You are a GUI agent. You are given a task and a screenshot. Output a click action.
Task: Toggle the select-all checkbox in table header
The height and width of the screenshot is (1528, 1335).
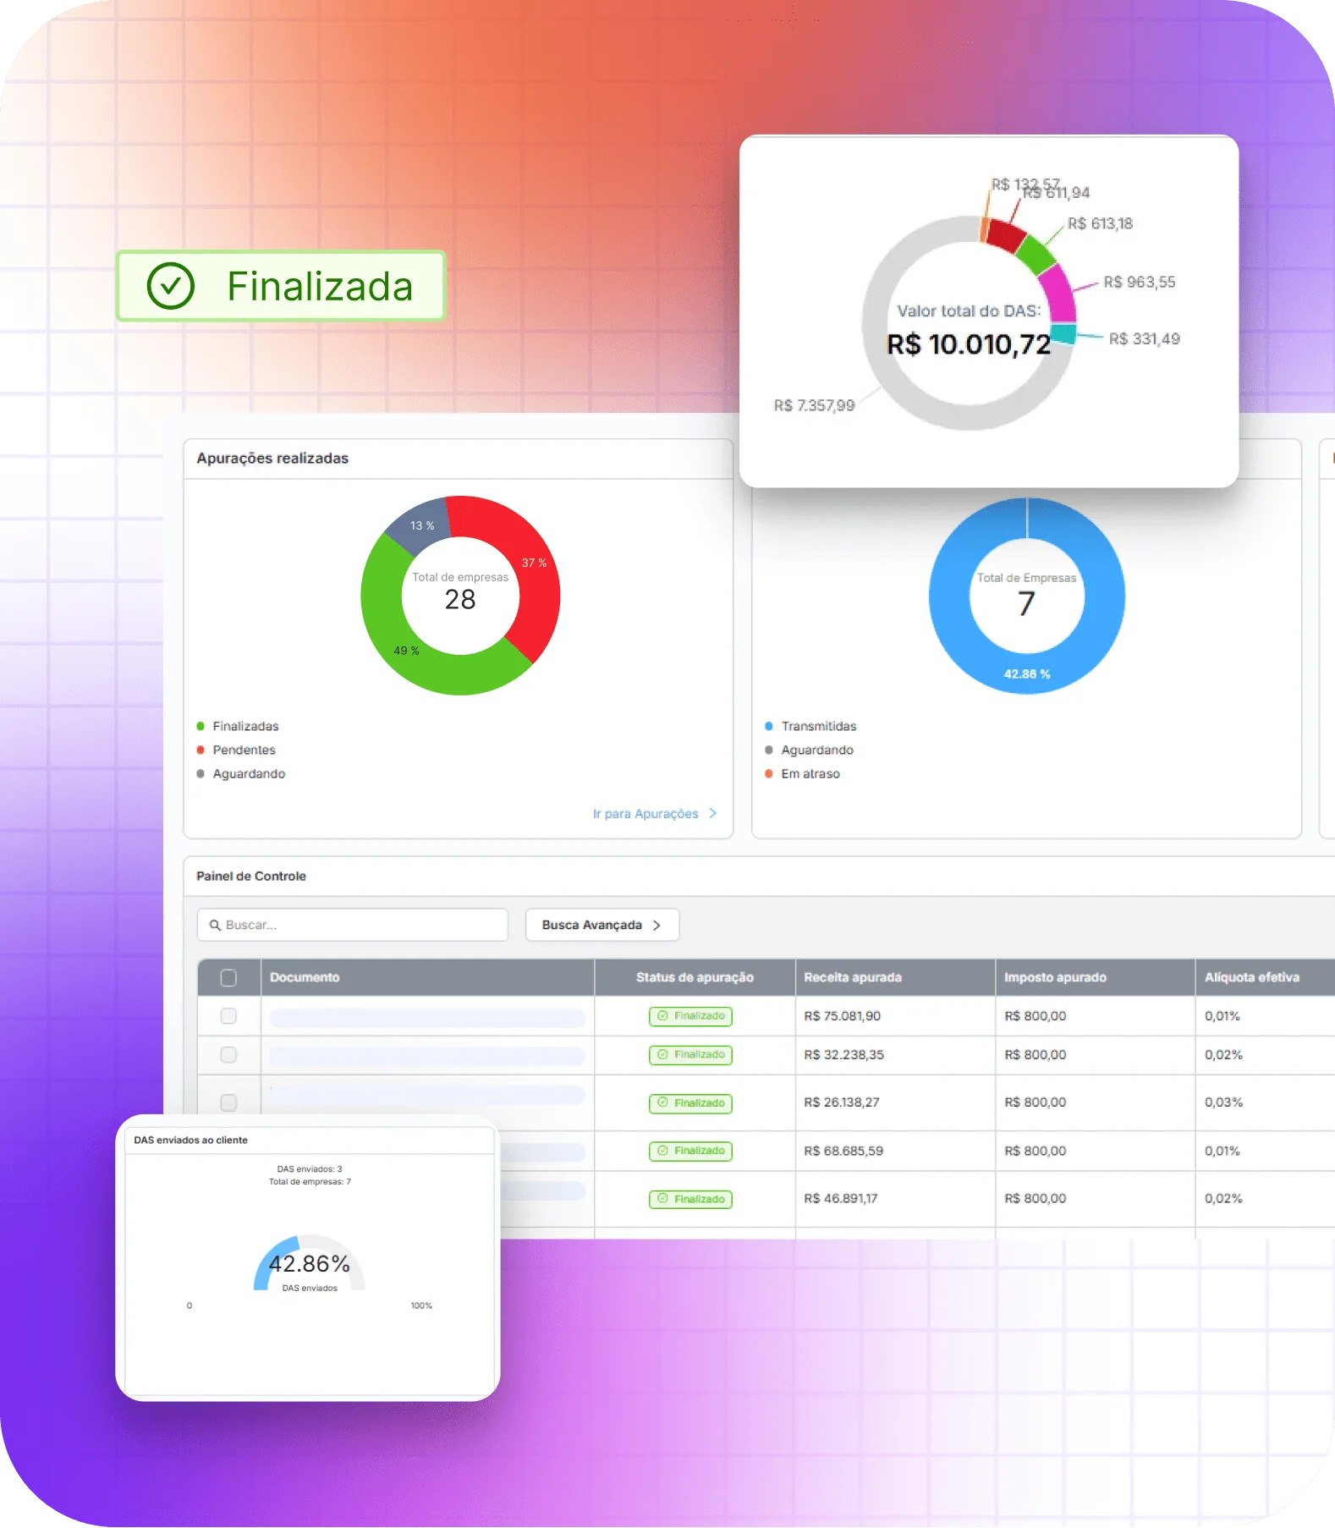tap(228, 978)
